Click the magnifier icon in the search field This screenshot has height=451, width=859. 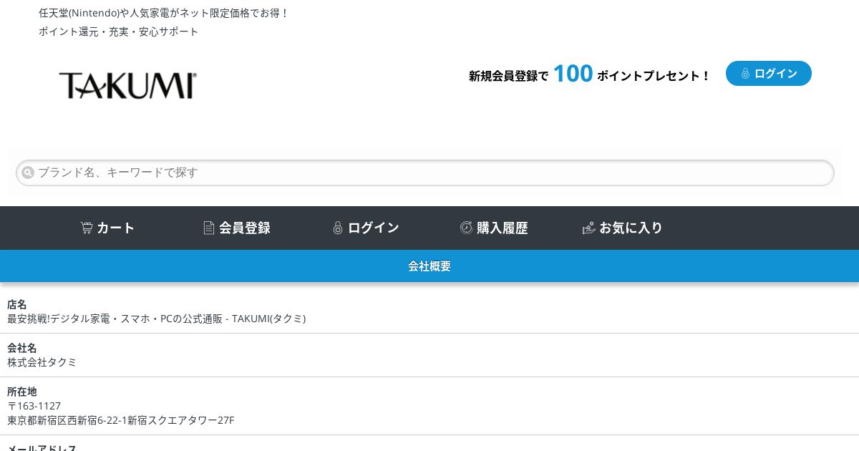28,173
